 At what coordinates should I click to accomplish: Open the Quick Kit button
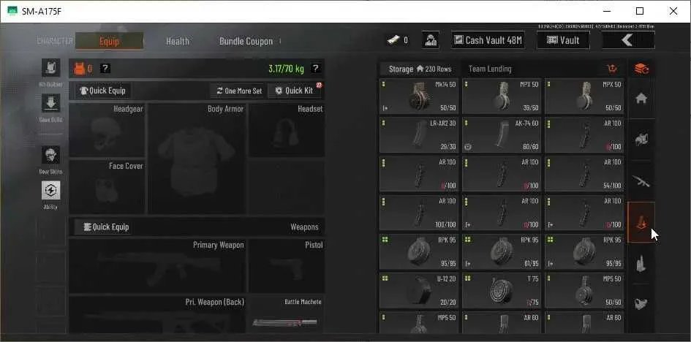click(295, 91)
